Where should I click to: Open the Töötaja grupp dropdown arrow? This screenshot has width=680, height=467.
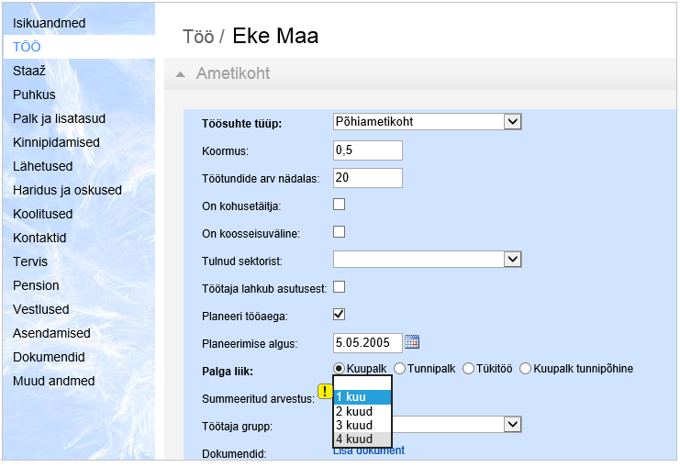[512, 424]
